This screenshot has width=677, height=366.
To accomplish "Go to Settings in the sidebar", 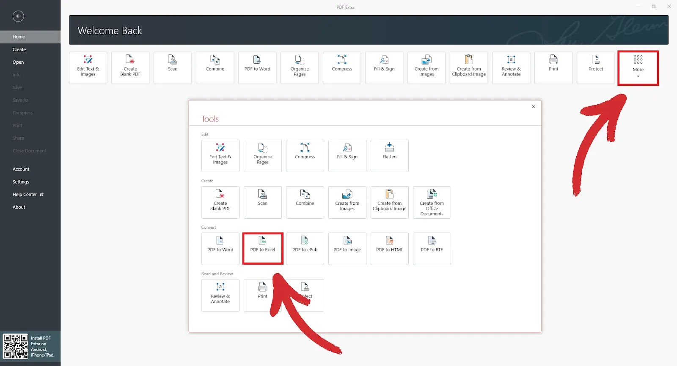I will coord(30,182).
